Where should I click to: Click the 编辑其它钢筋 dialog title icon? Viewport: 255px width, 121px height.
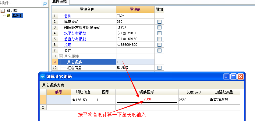tap(43, 76)
